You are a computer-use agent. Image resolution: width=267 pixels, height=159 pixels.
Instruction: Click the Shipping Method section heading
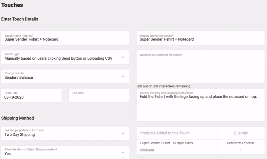tap(17, 118)
